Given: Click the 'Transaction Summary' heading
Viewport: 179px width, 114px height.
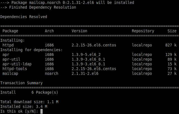Looking at the screenshot, I should 21,83.
